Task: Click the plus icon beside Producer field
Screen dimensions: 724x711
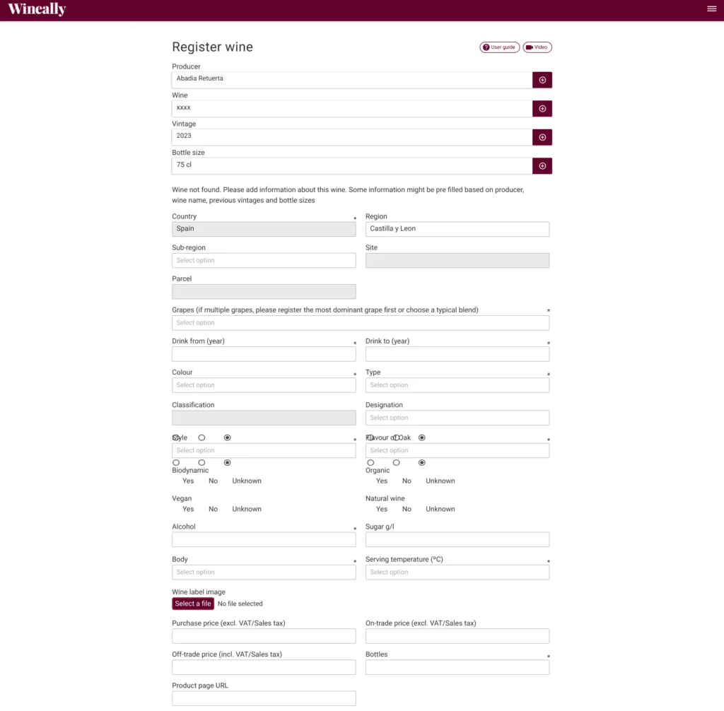Action: click(542, 80)
